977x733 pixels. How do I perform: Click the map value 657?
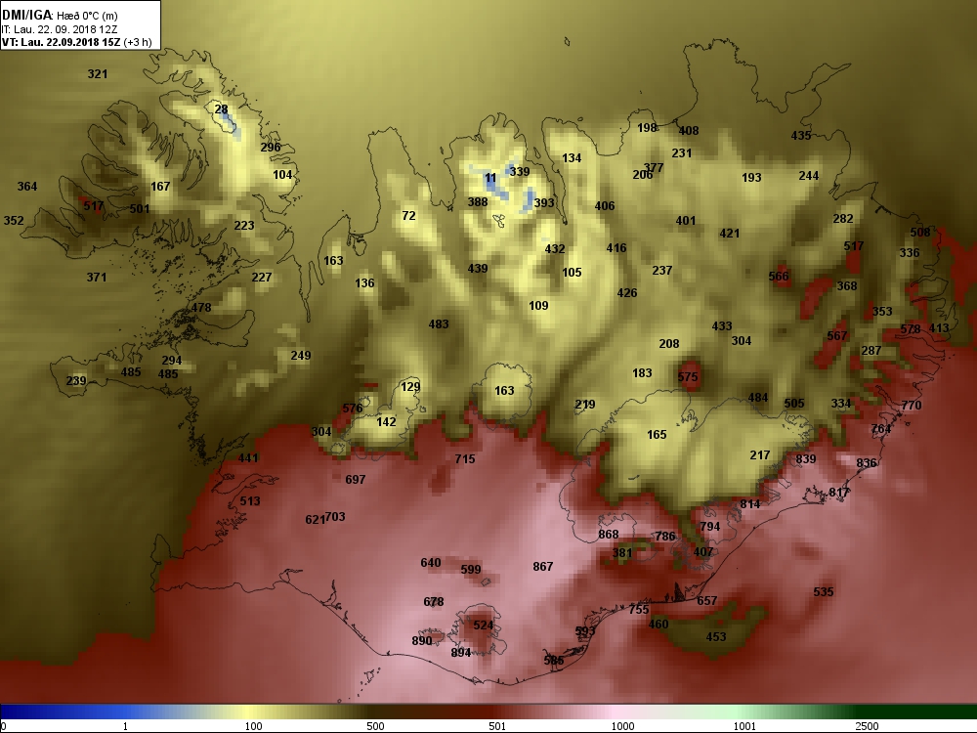pyautogui.click(x=706, y=601)
